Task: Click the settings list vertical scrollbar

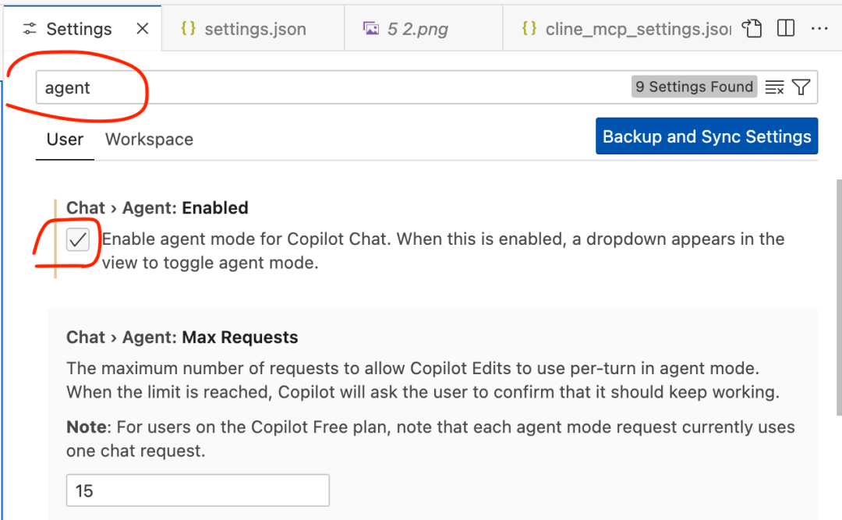Action: pyautogui.click(x=838, y=312)
